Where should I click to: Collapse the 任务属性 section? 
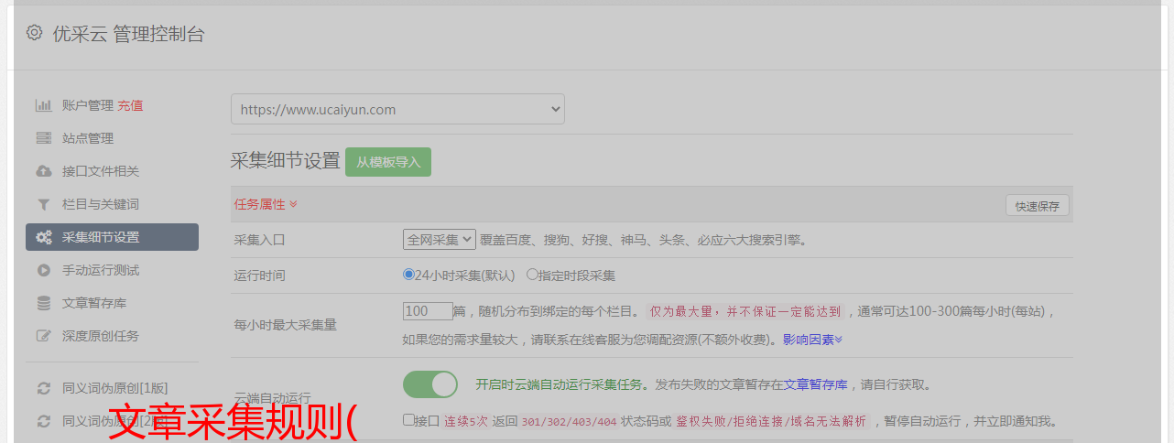coord(266,204)
